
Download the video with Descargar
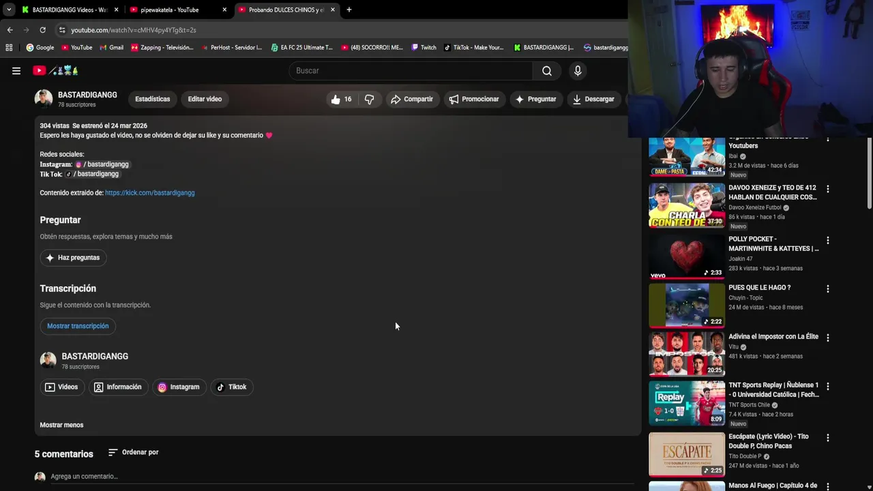pos(593,99)
